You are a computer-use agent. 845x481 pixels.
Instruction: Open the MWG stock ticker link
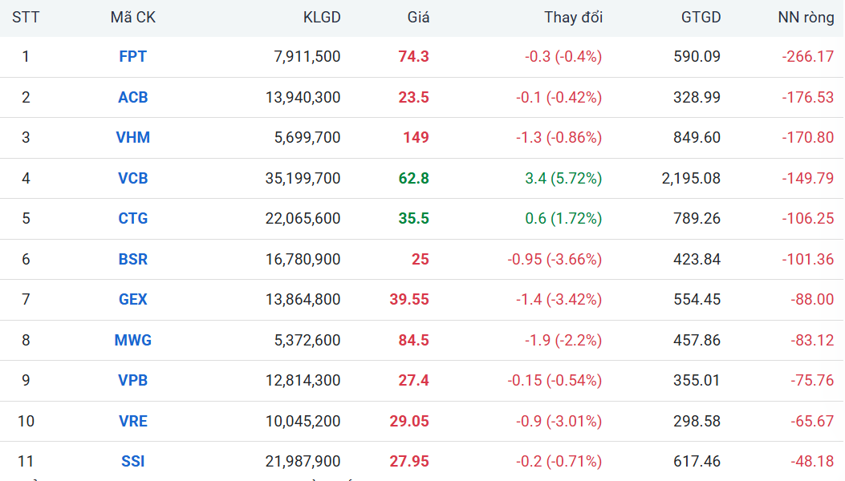[x=132, y=341]
